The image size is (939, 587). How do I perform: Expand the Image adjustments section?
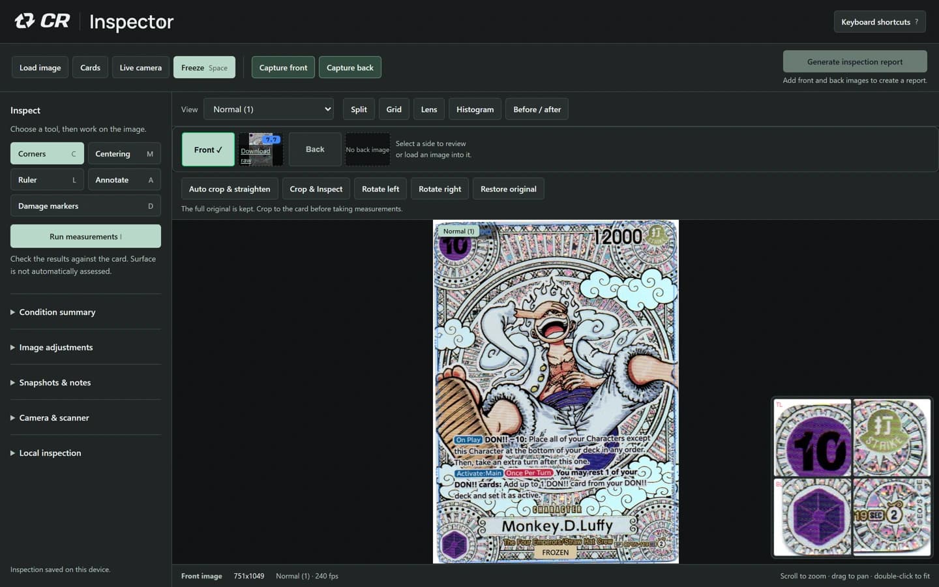85,347
